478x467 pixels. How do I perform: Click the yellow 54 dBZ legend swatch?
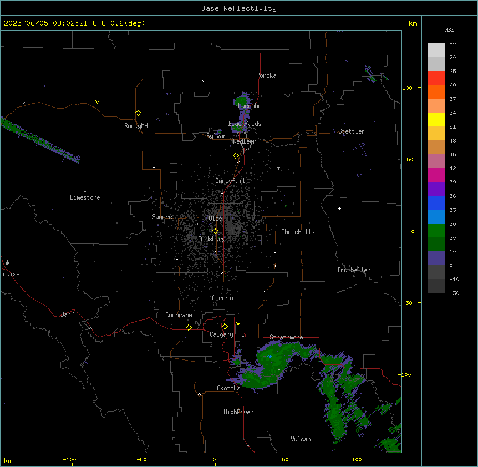point(436,120)
